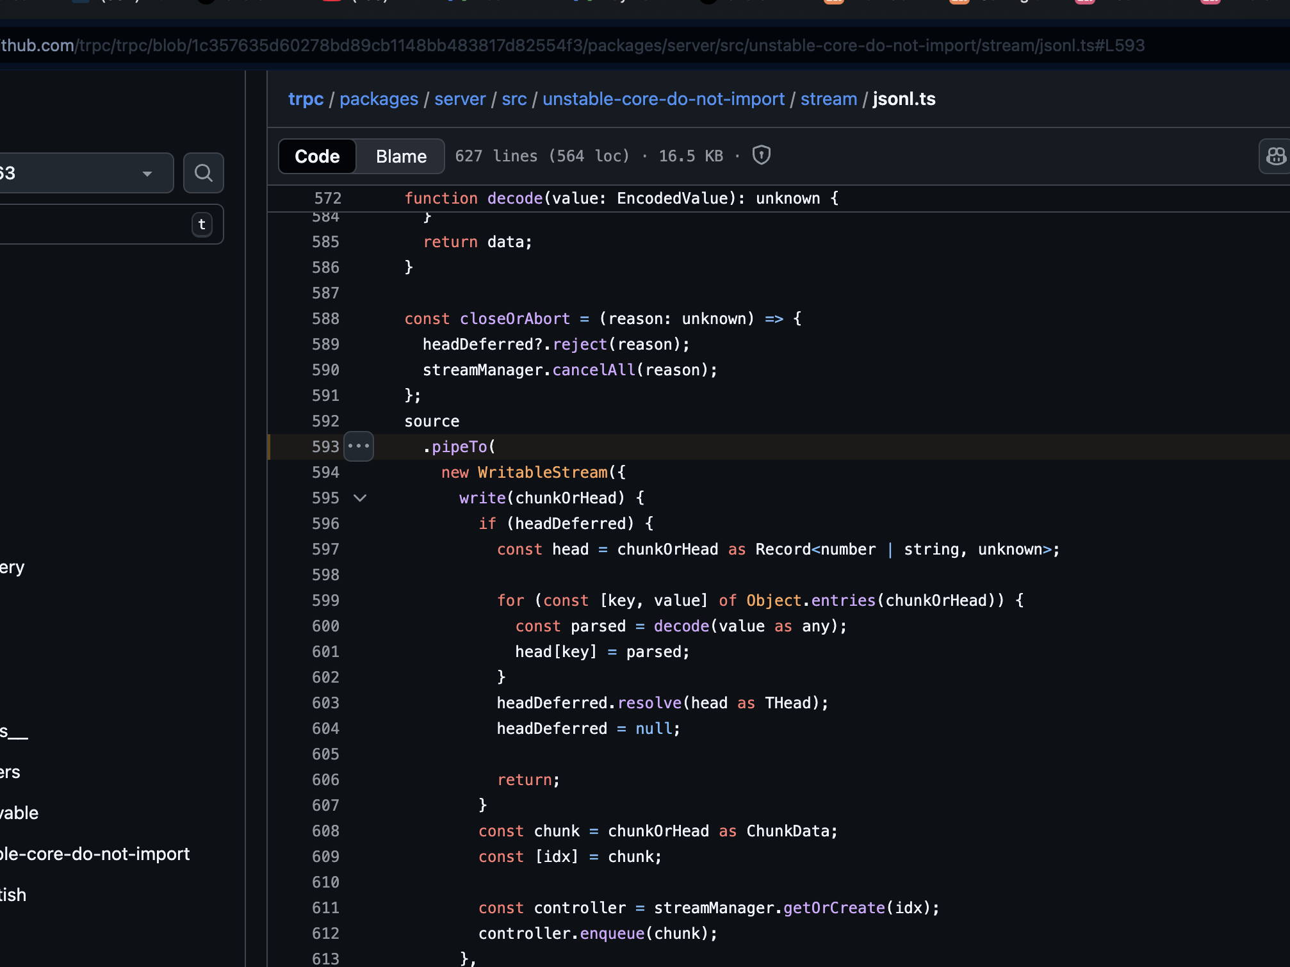Open Copilot icon at top right of code header

tap(1275, 156)
